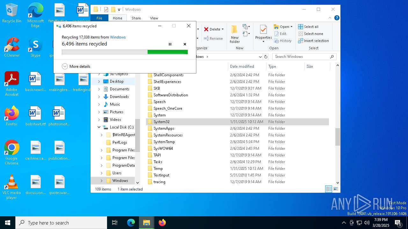Select the SoftwareDistribution folder
The width and height of the screenshot is (408, 229).
171,95
